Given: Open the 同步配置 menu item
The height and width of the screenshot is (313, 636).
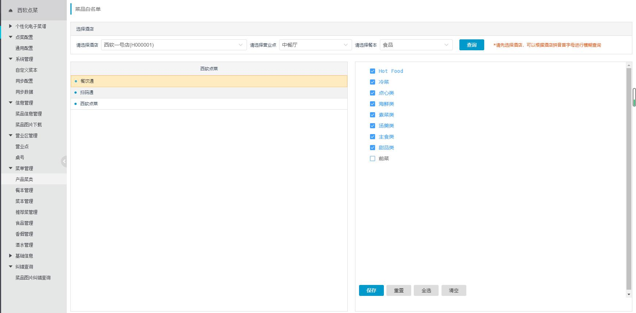Looking at the screenshot, I should coord(24,81).
